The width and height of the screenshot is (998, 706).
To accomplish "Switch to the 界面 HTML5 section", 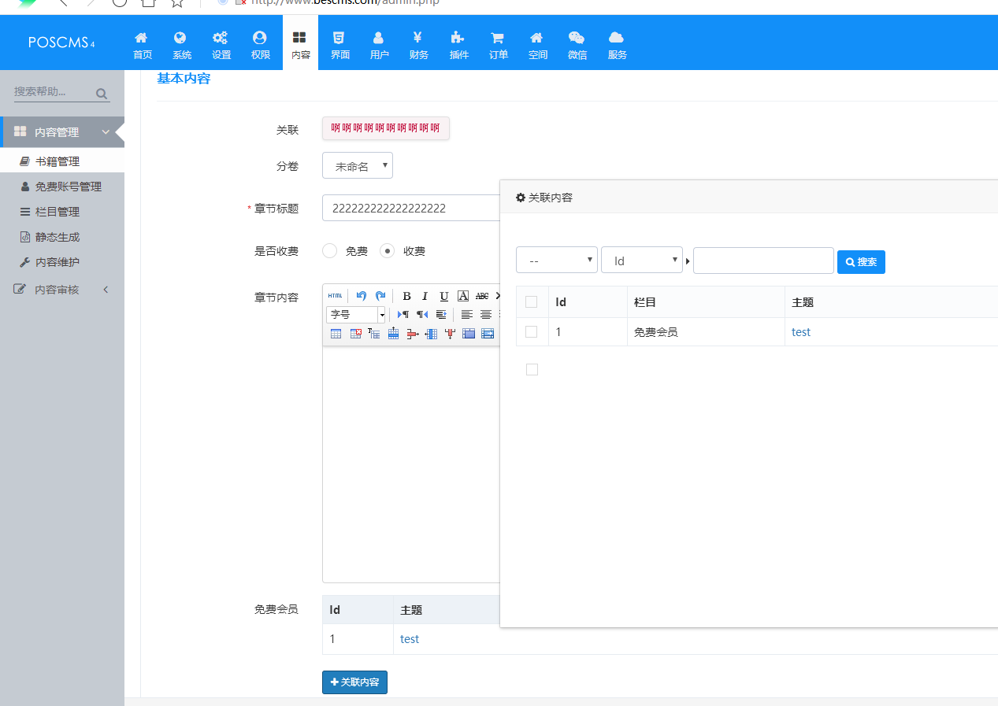I will click(x=340, y=46).
